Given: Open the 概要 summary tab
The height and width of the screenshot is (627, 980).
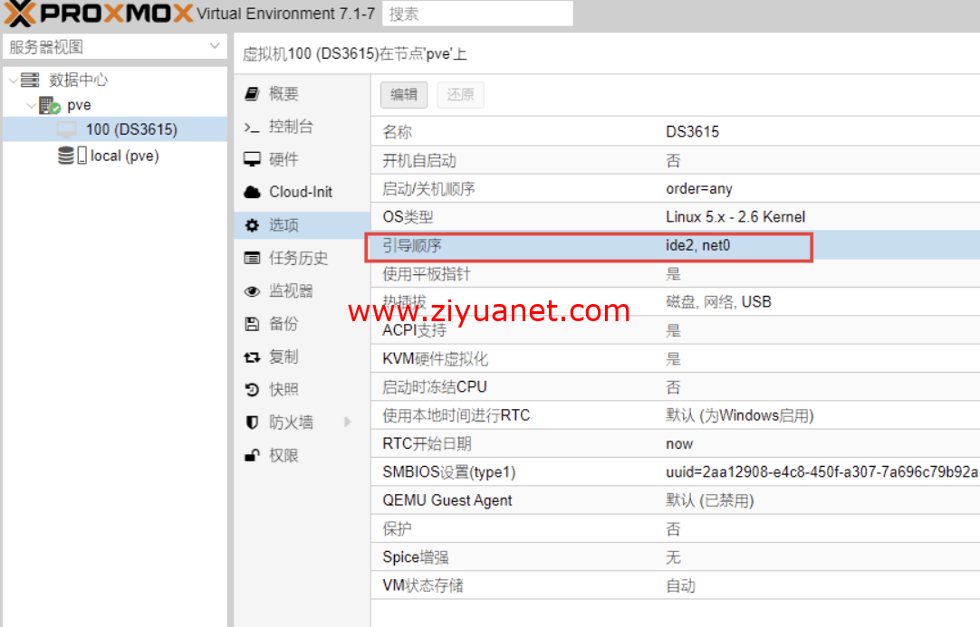Looking at the screenshot, I should 303,94.
